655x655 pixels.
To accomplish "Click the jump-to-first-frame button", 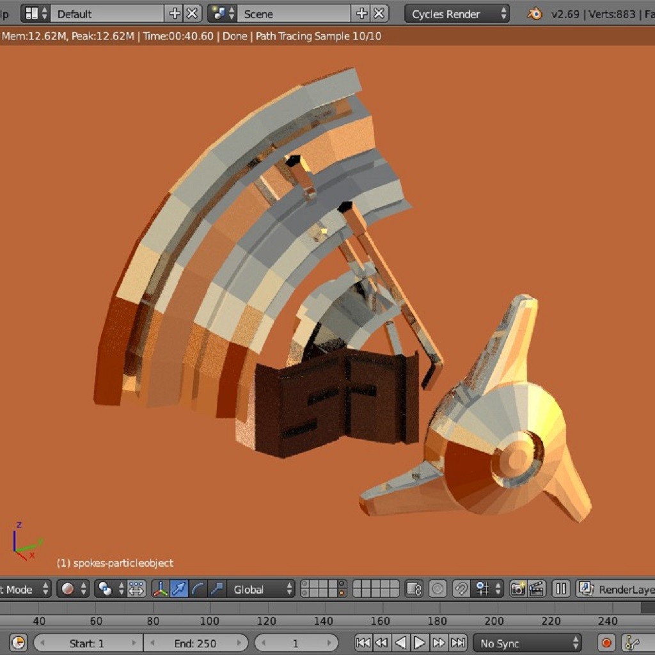I will click(x=363, y=643).
